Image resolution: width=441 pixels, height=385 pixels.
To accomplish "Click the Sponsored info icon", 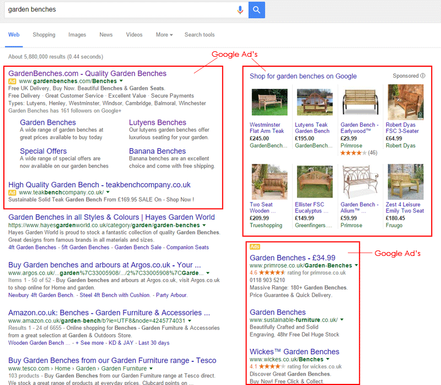I will click(423, 76).
